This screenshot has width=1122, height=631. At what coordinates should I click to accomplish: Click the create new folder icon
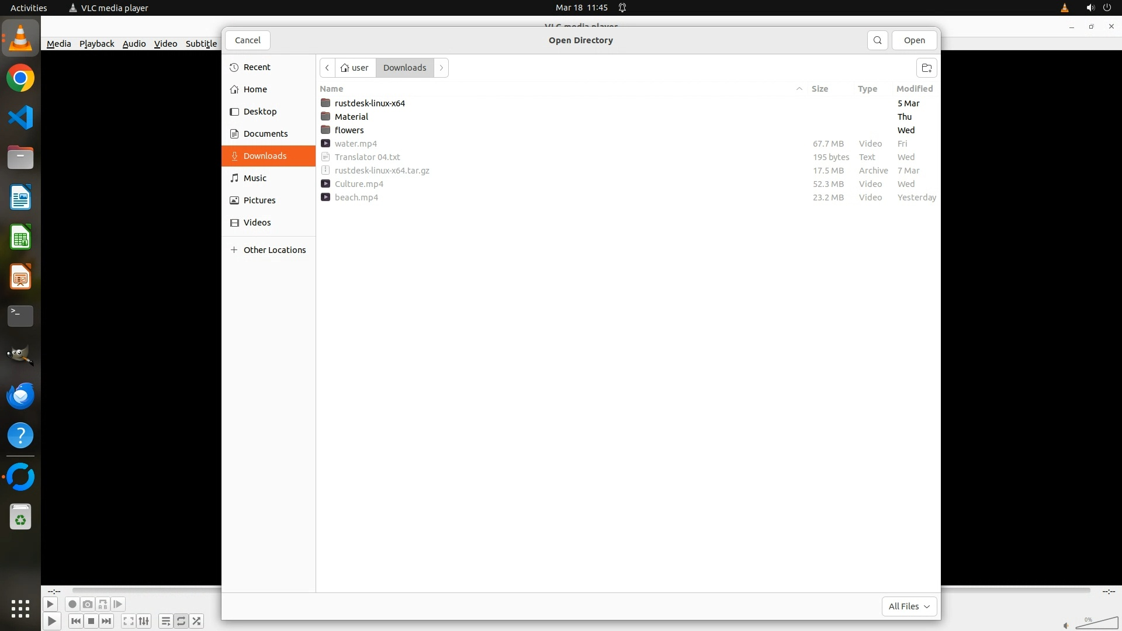(926, 68)
